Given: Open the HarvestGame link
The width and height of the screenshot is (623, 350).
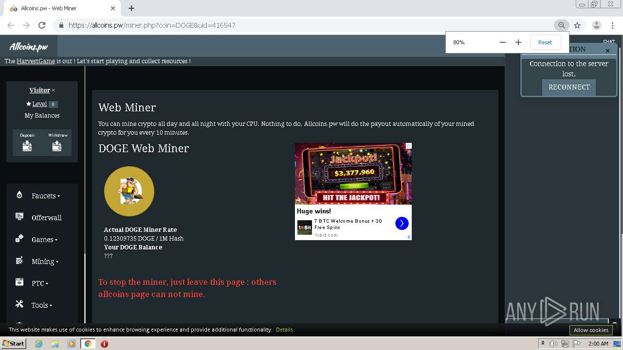Looking at the screenshot, I should (36, 61).
